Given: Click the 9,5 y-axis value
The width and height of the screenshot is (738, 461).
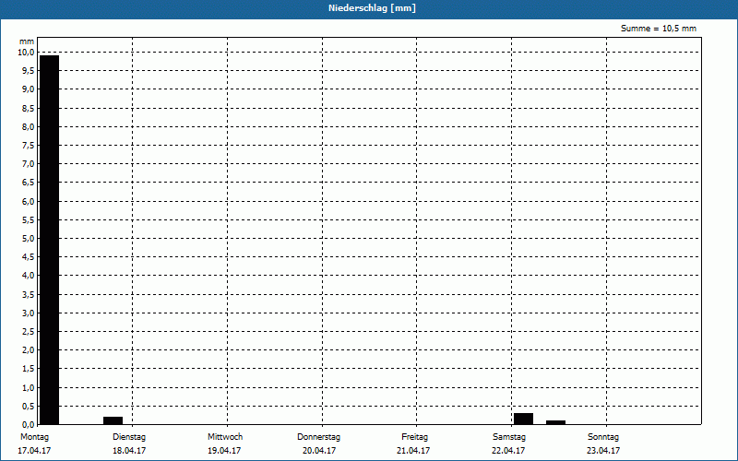Looking at the screenshot, I should [28, 71].
